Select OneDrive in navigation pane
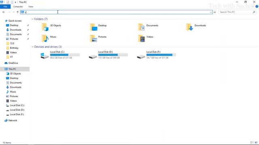The width and height of the screenshot is (259, 145). click(13, 63)
